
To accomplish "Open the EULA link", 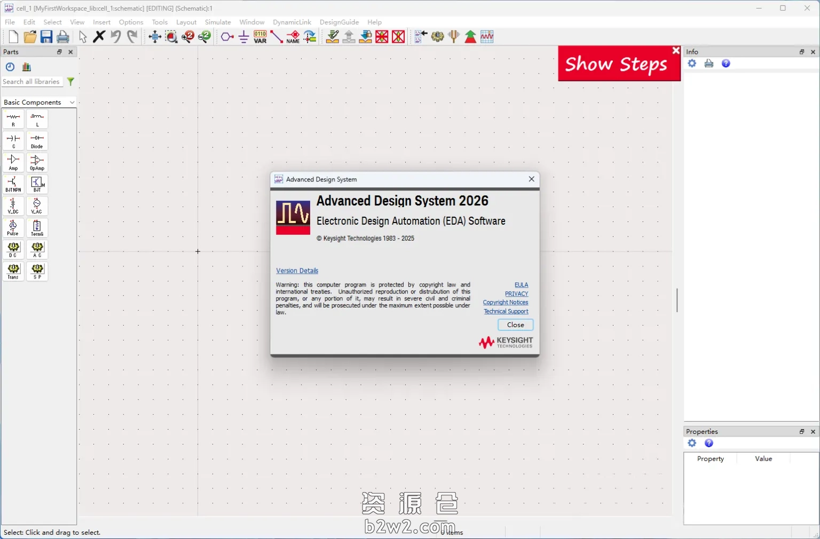I will pyautogui.click(x=521, y=285).
